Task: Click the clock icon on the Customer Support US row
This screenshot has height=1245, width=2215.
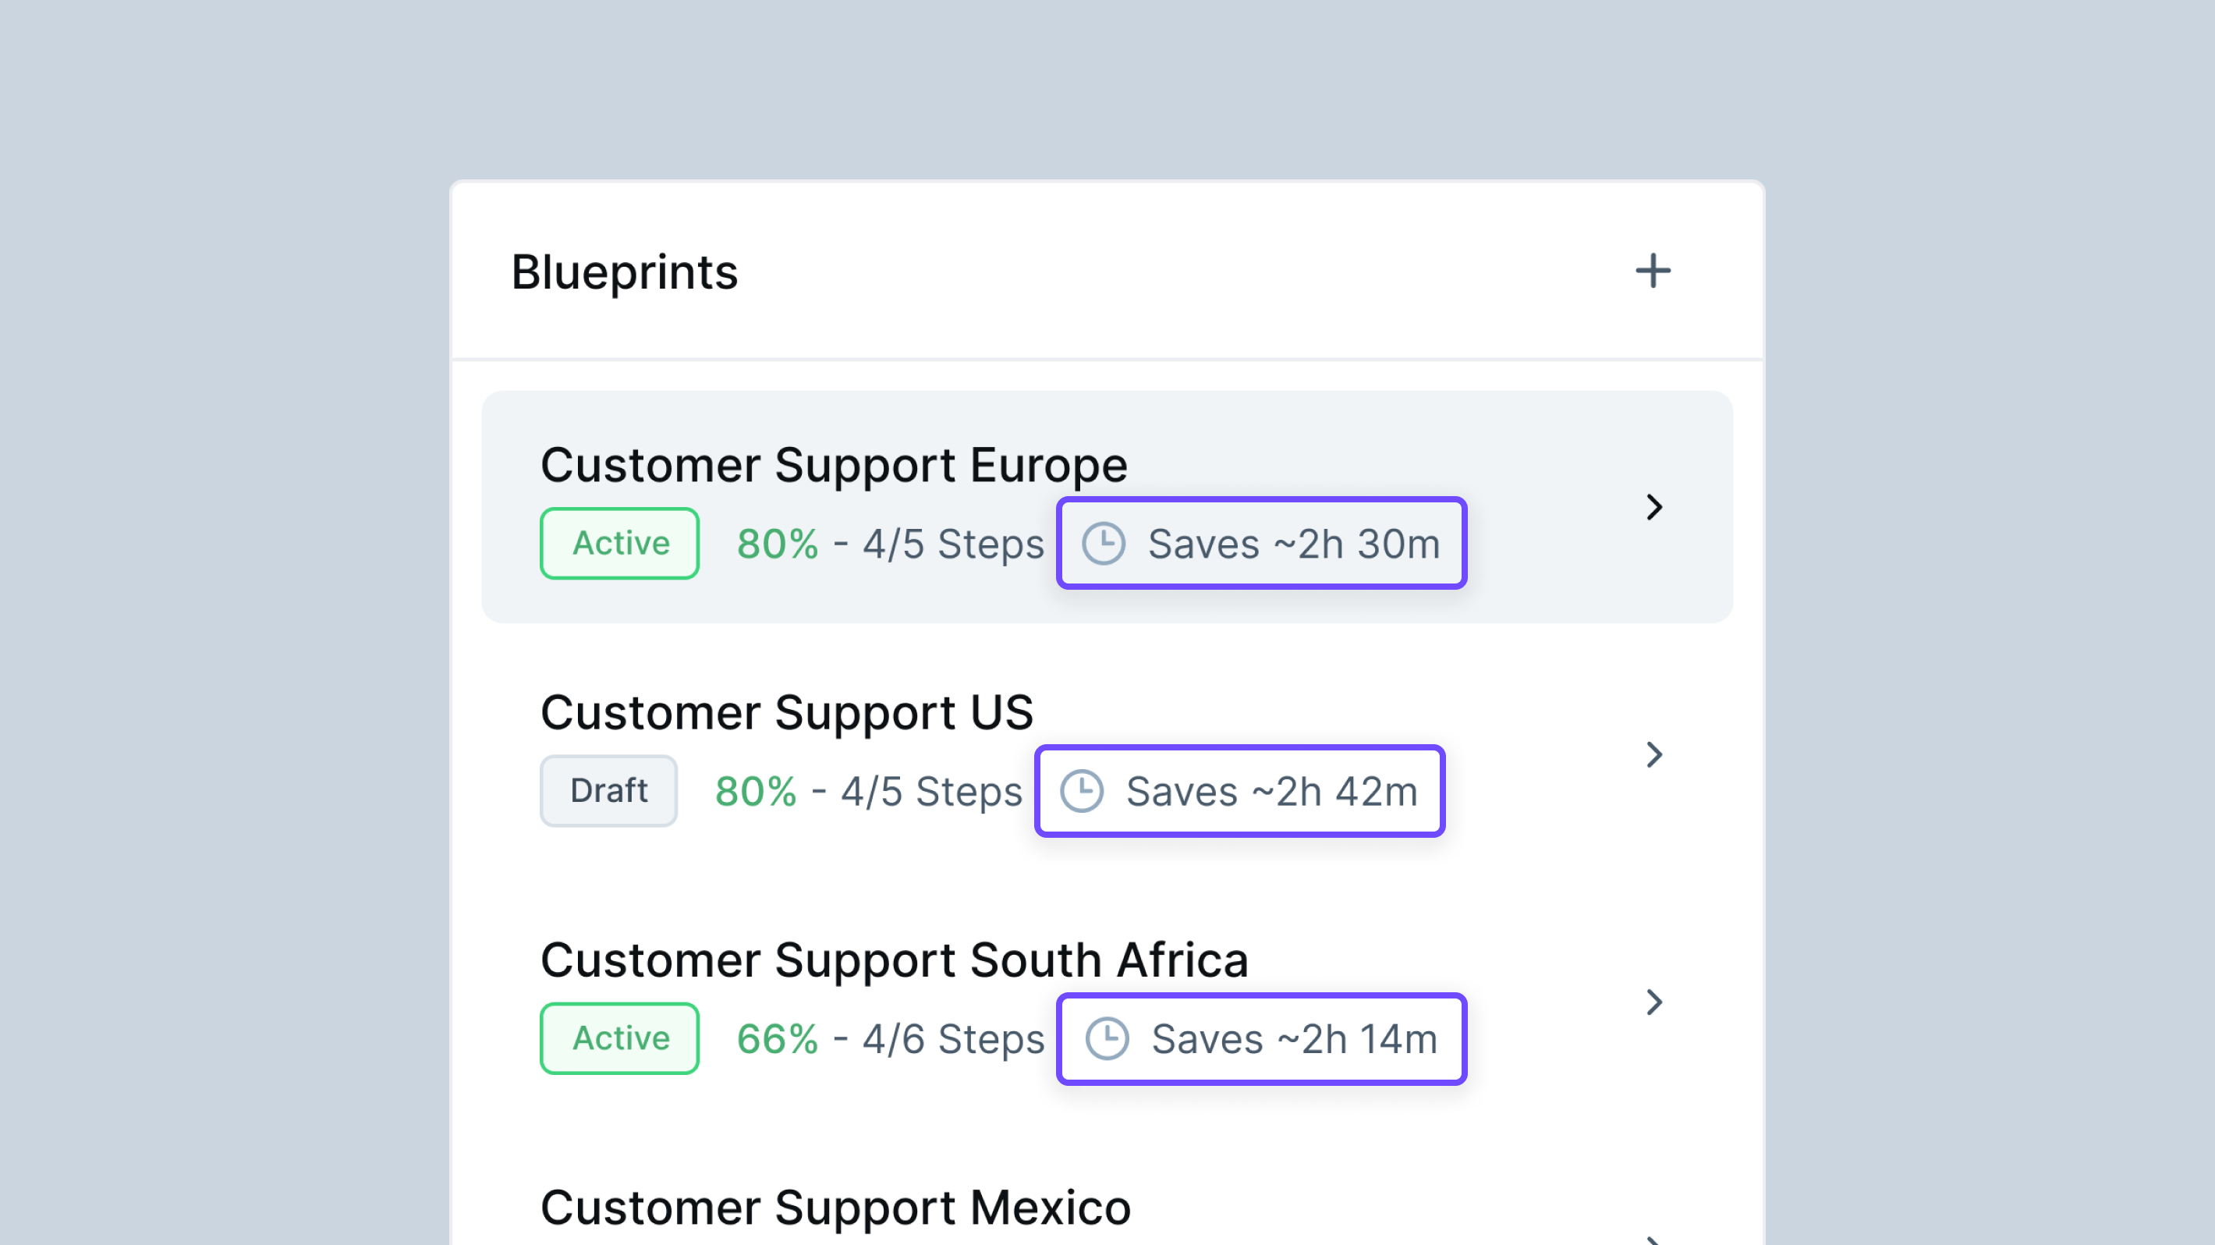Action: (1083, 791)
